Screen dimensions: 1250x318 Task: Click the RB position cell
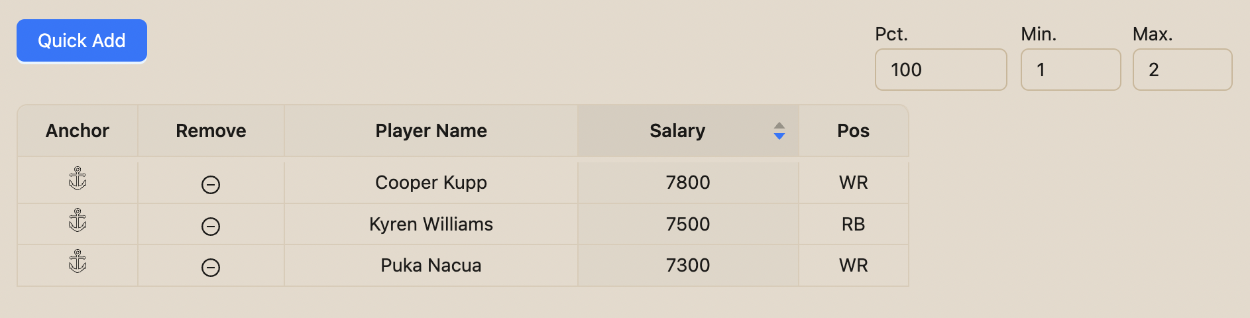click(853, 224)
